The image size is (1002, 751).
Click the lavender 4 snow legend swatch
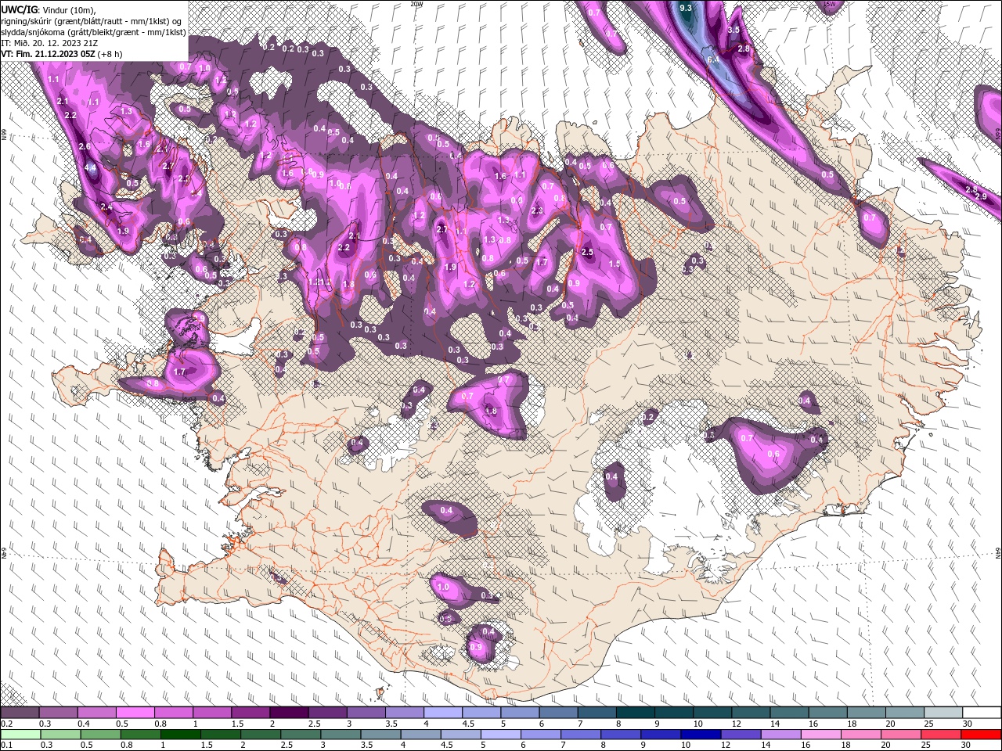point(443,713)
